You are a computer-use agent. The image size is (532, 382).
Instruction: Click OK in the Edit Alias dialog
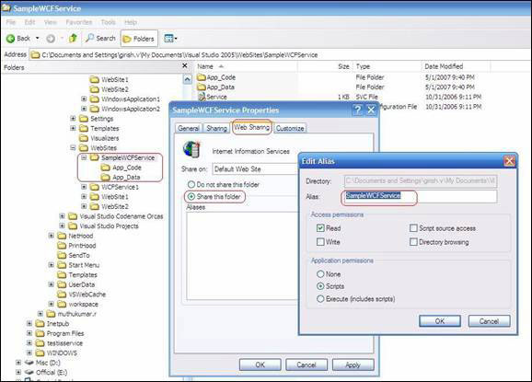pos(440,321)
